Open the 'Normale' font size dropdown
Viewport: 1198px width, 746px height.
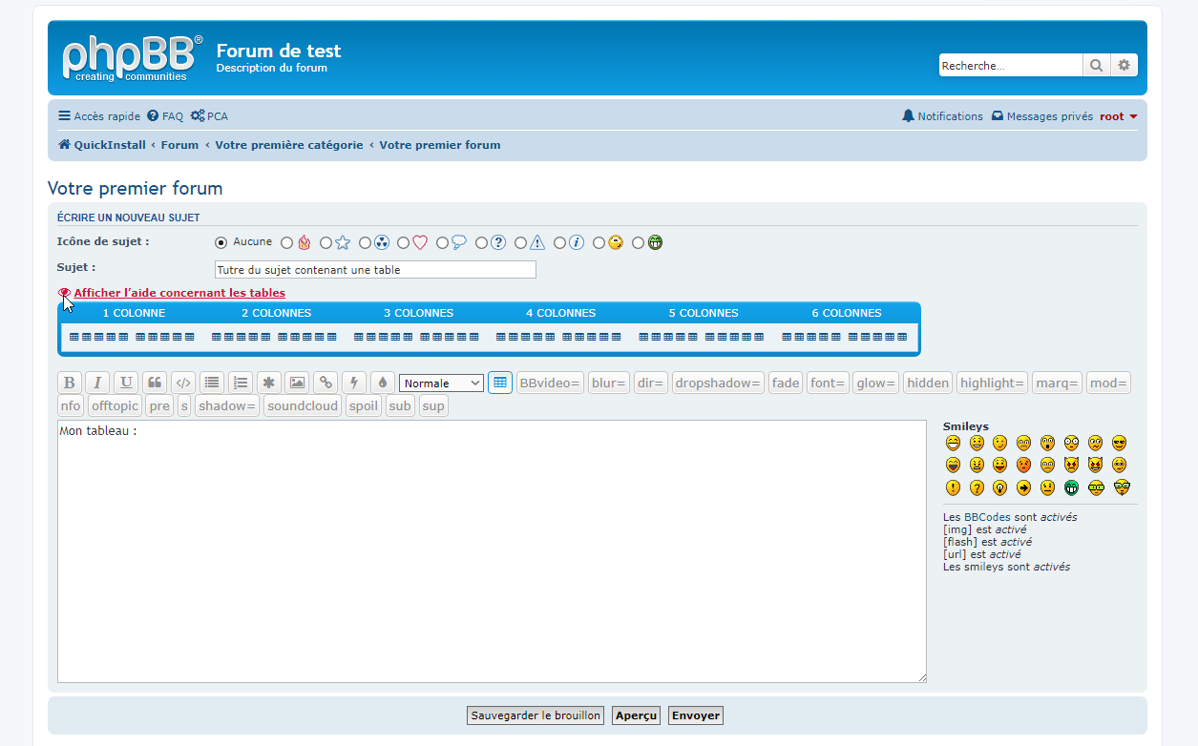[x=441, y=383]
